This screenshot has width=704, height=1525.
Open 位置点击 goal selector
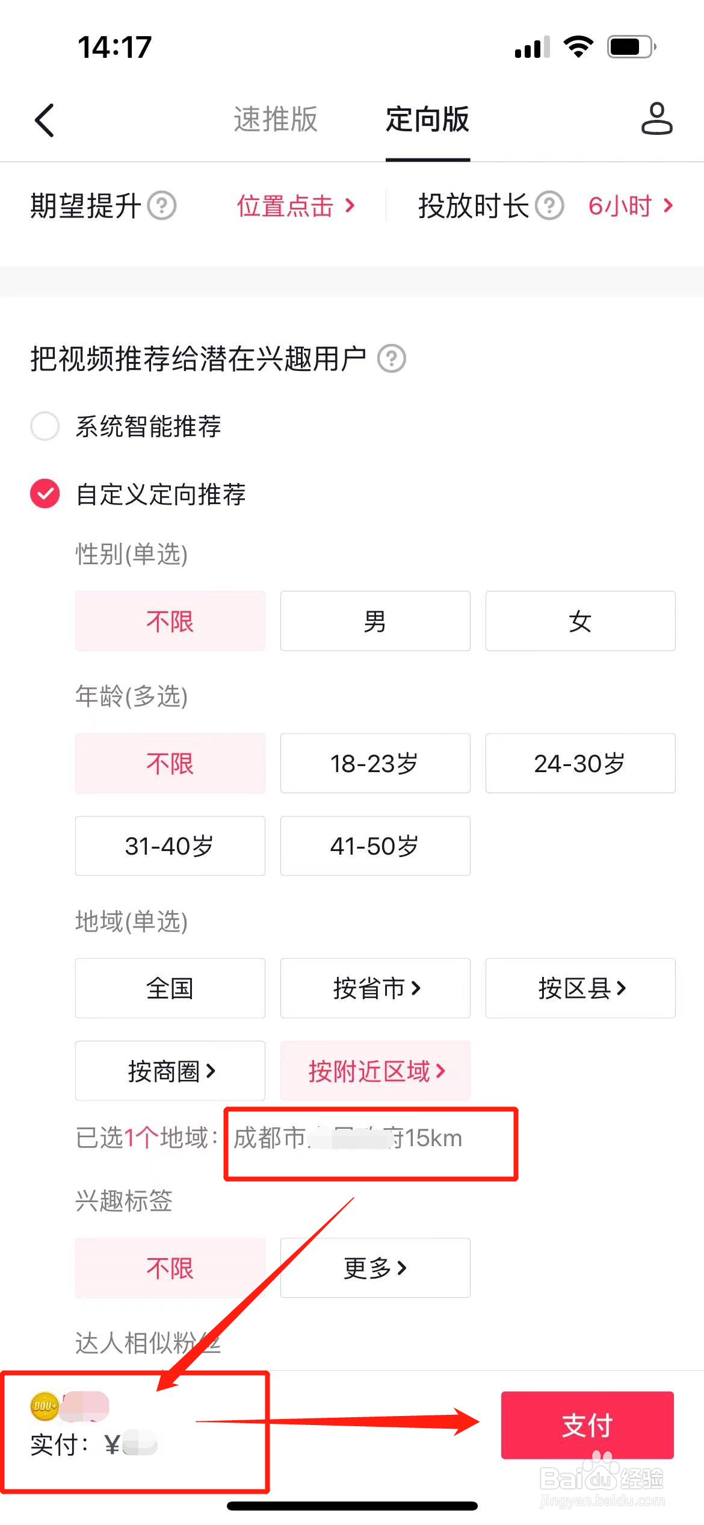point(295,206)
